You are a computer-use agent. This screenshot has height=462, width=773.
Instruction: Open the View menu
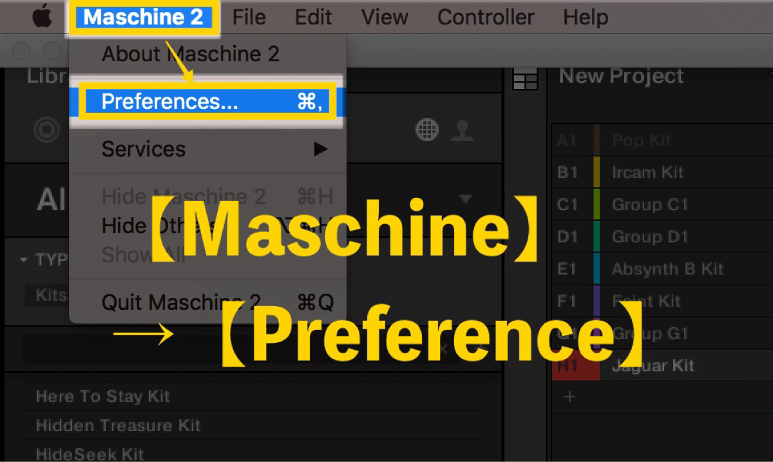tap(385, 17)
